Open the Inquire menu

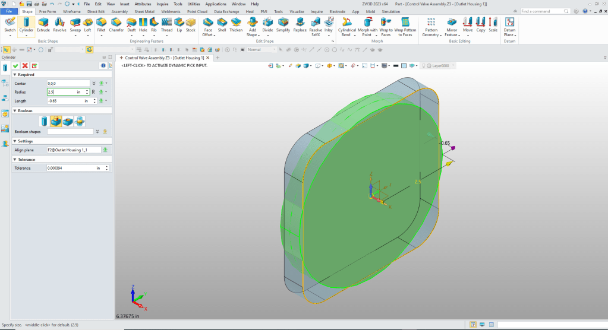pos(162,4)
